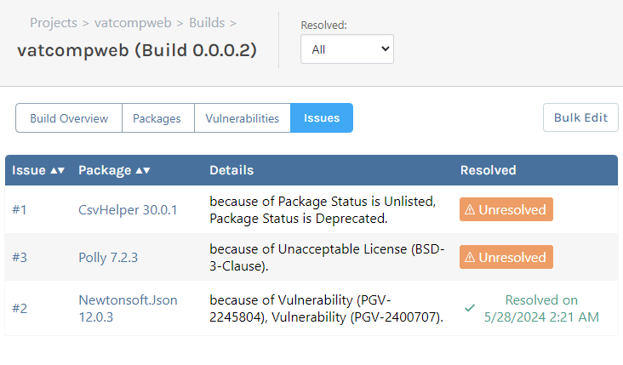This screenshot has width=623, height=365.
Task: Open issue #3 link
Action: pyautogui.click(x=20, y=257)
